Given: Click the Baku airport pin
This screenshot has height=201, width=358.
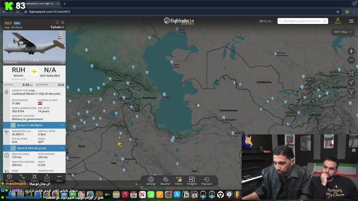Looking at the screenshot, I should (x=164, y=94).
